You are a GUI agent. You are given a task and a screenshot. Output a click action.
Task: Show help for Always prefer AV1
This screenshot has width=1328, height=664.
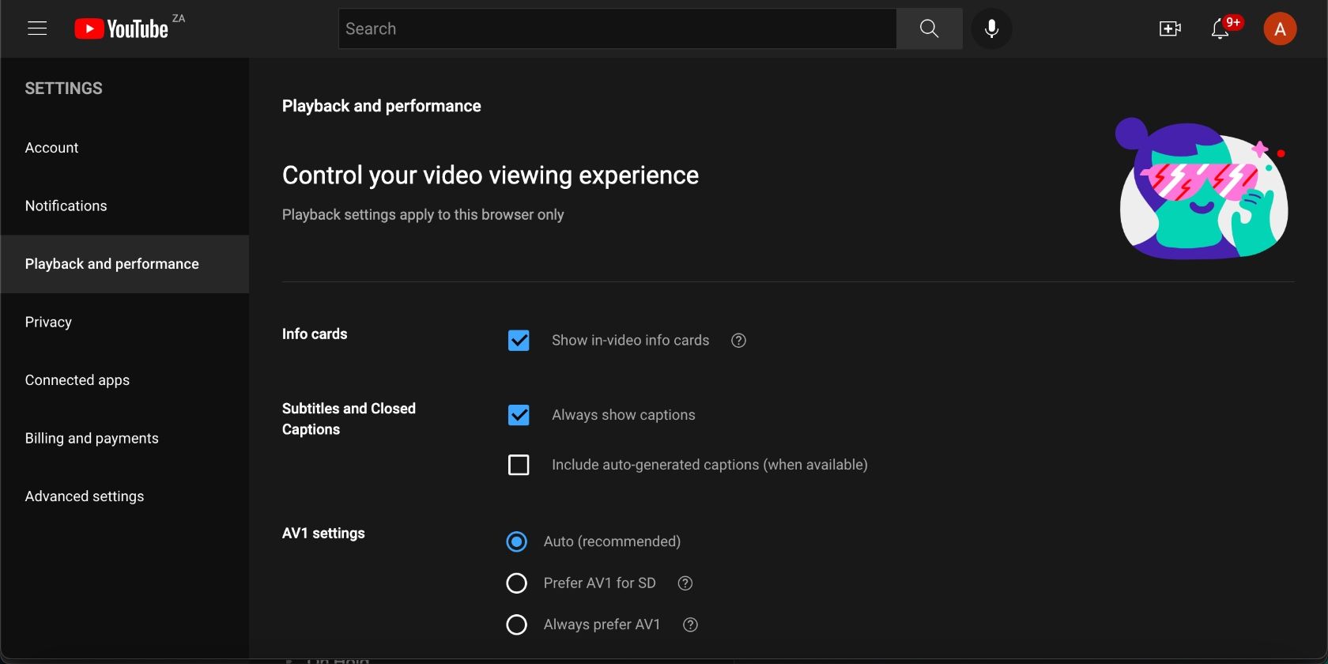coord(690,624)
